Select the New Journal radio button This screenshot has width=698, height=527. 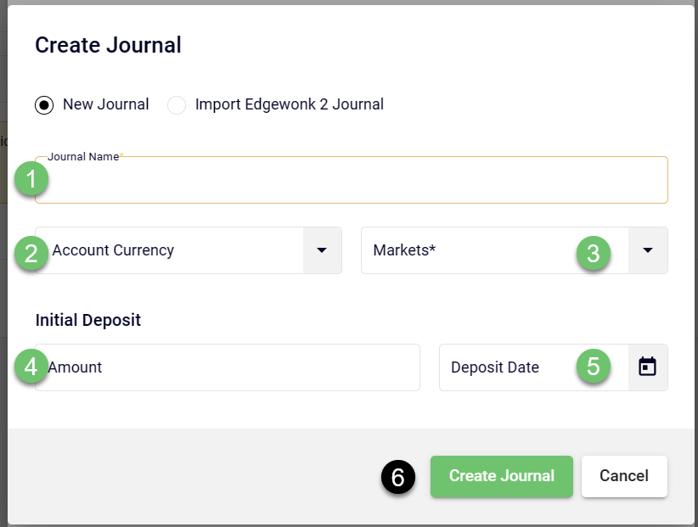click(x=44, y=105)
